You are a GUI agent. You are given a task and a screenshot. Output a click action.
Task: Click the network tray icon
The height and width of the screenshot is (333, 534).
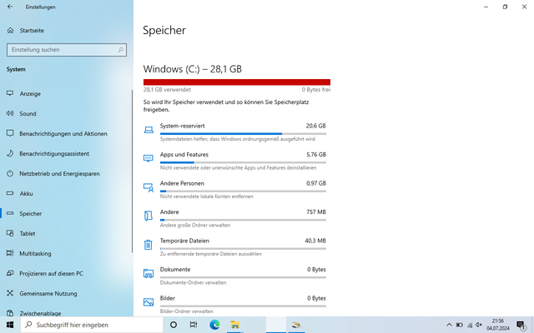click(x=470, y=325)
